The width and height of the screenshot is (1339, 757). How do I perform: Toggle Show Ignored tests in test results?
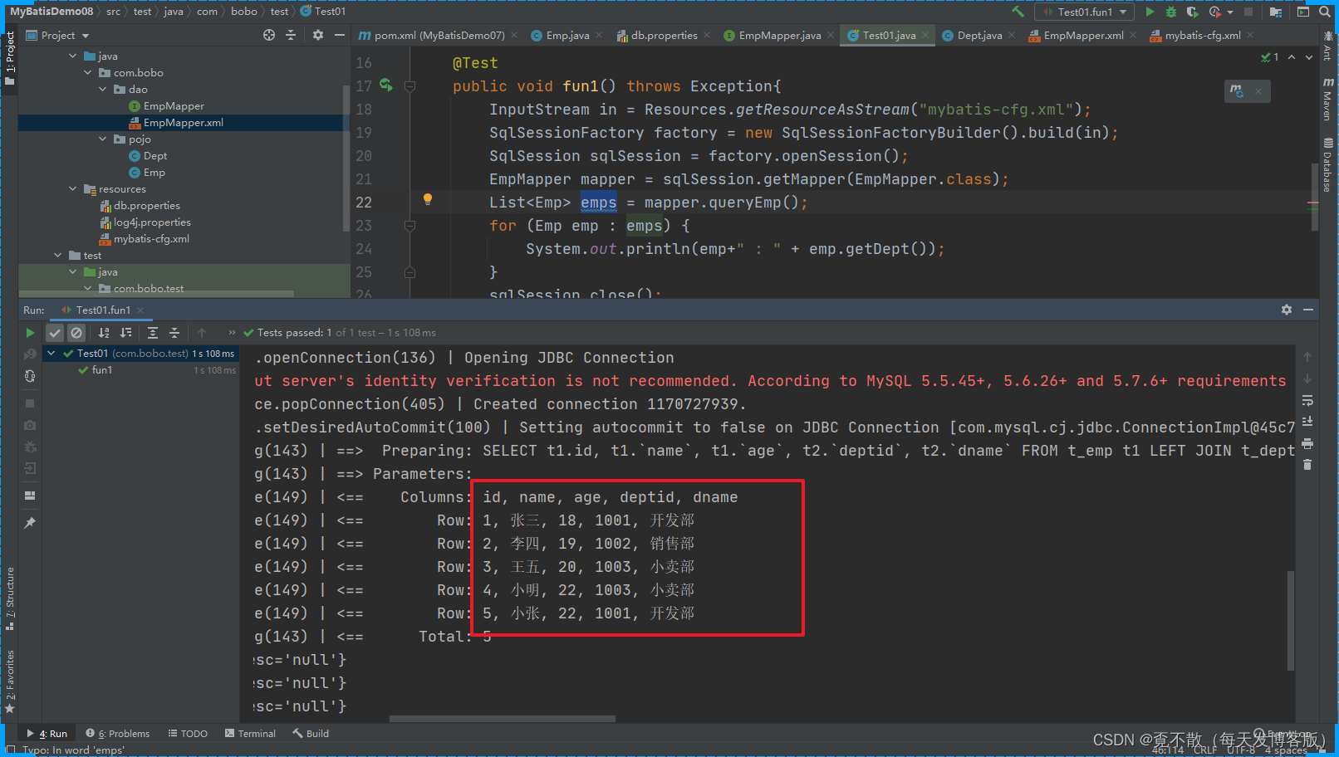pos(76,332)
